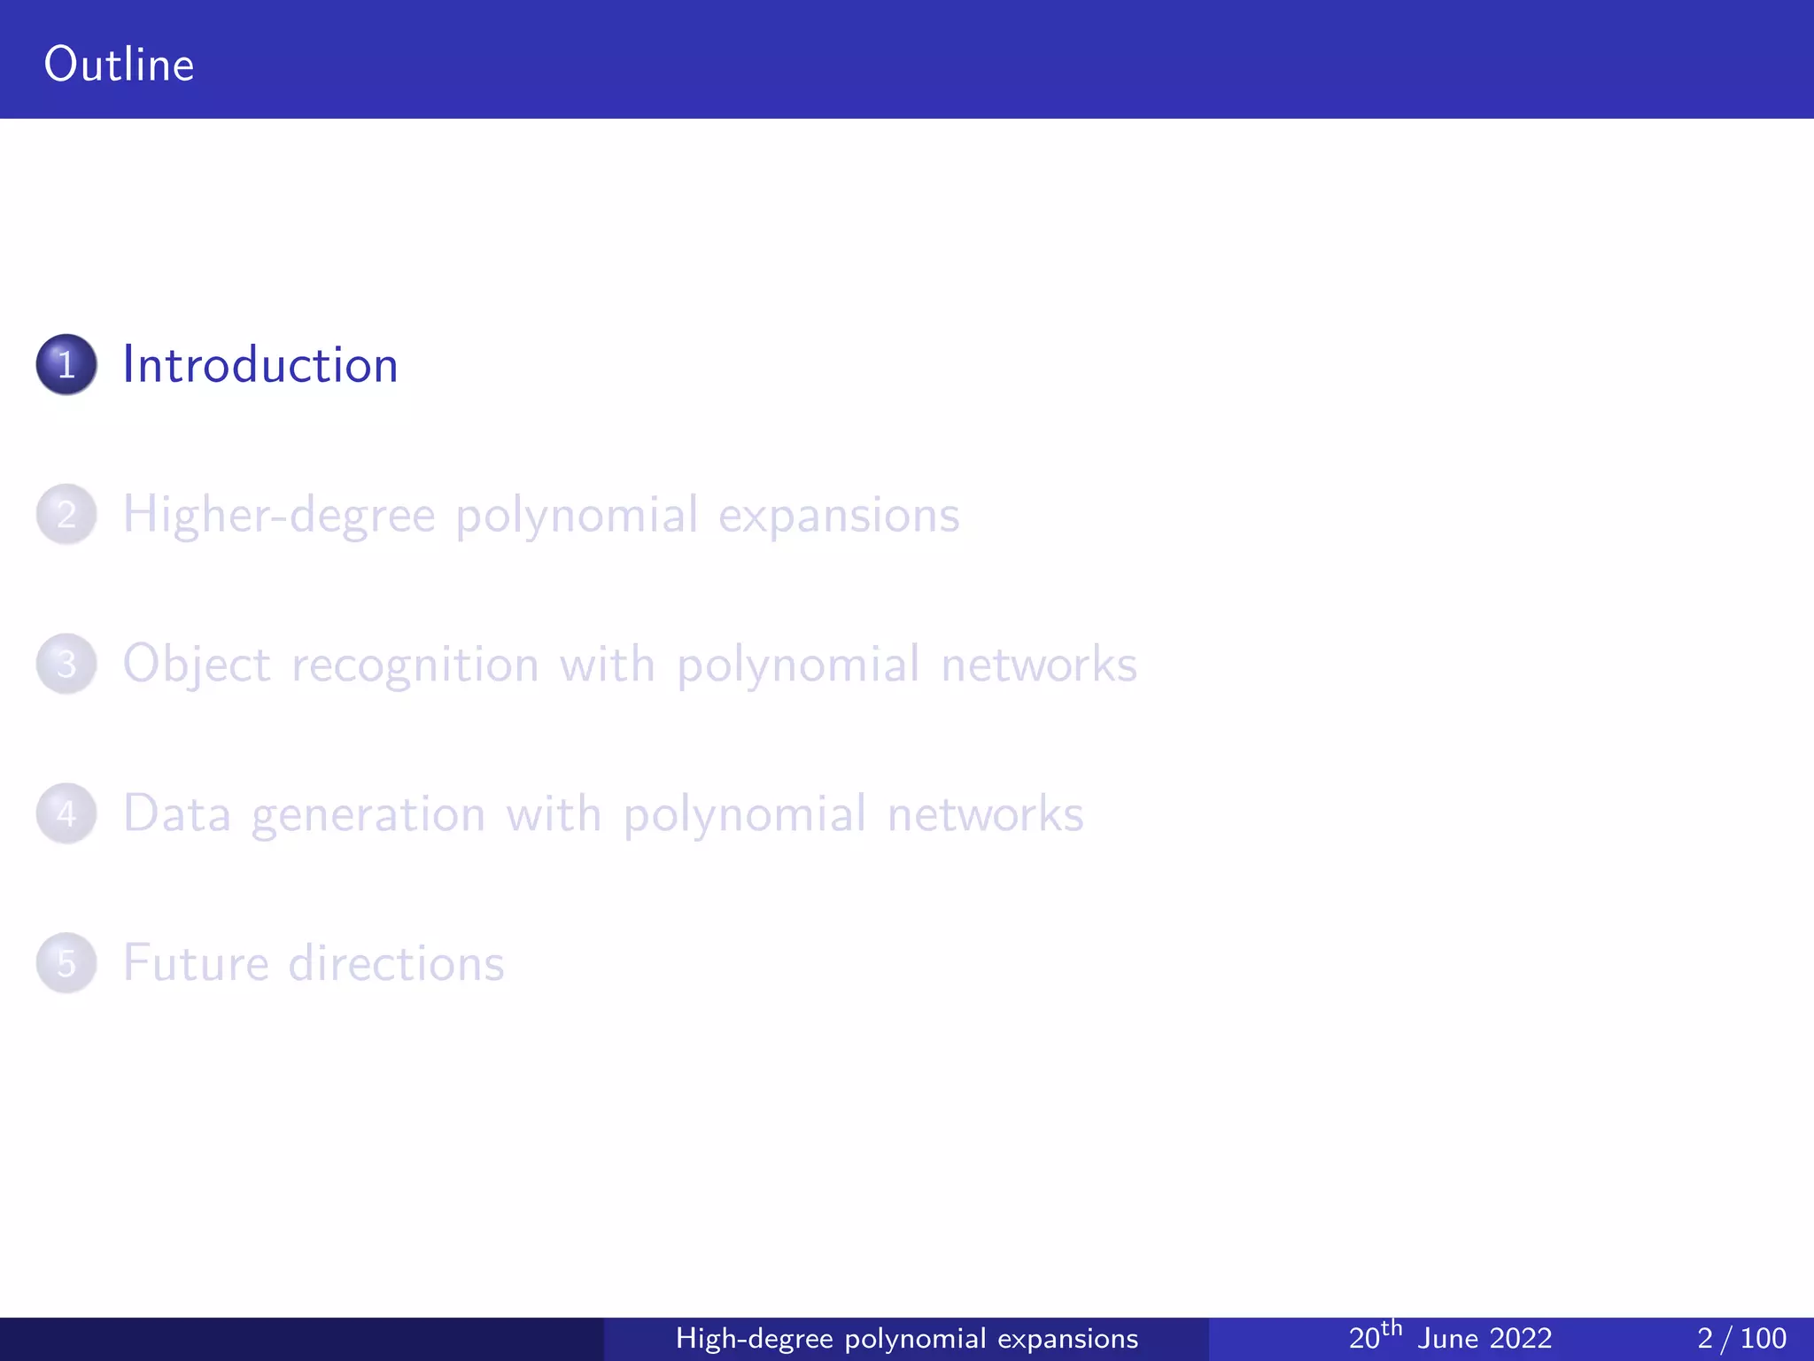Go to Object recognition with polynomial networks

coord(629,665)
